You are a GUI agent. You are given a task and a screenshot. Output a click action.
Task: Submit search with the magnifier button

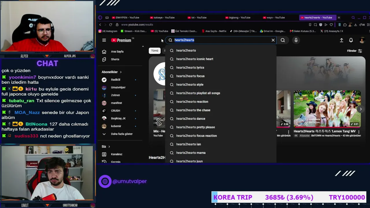click(283, 40)
